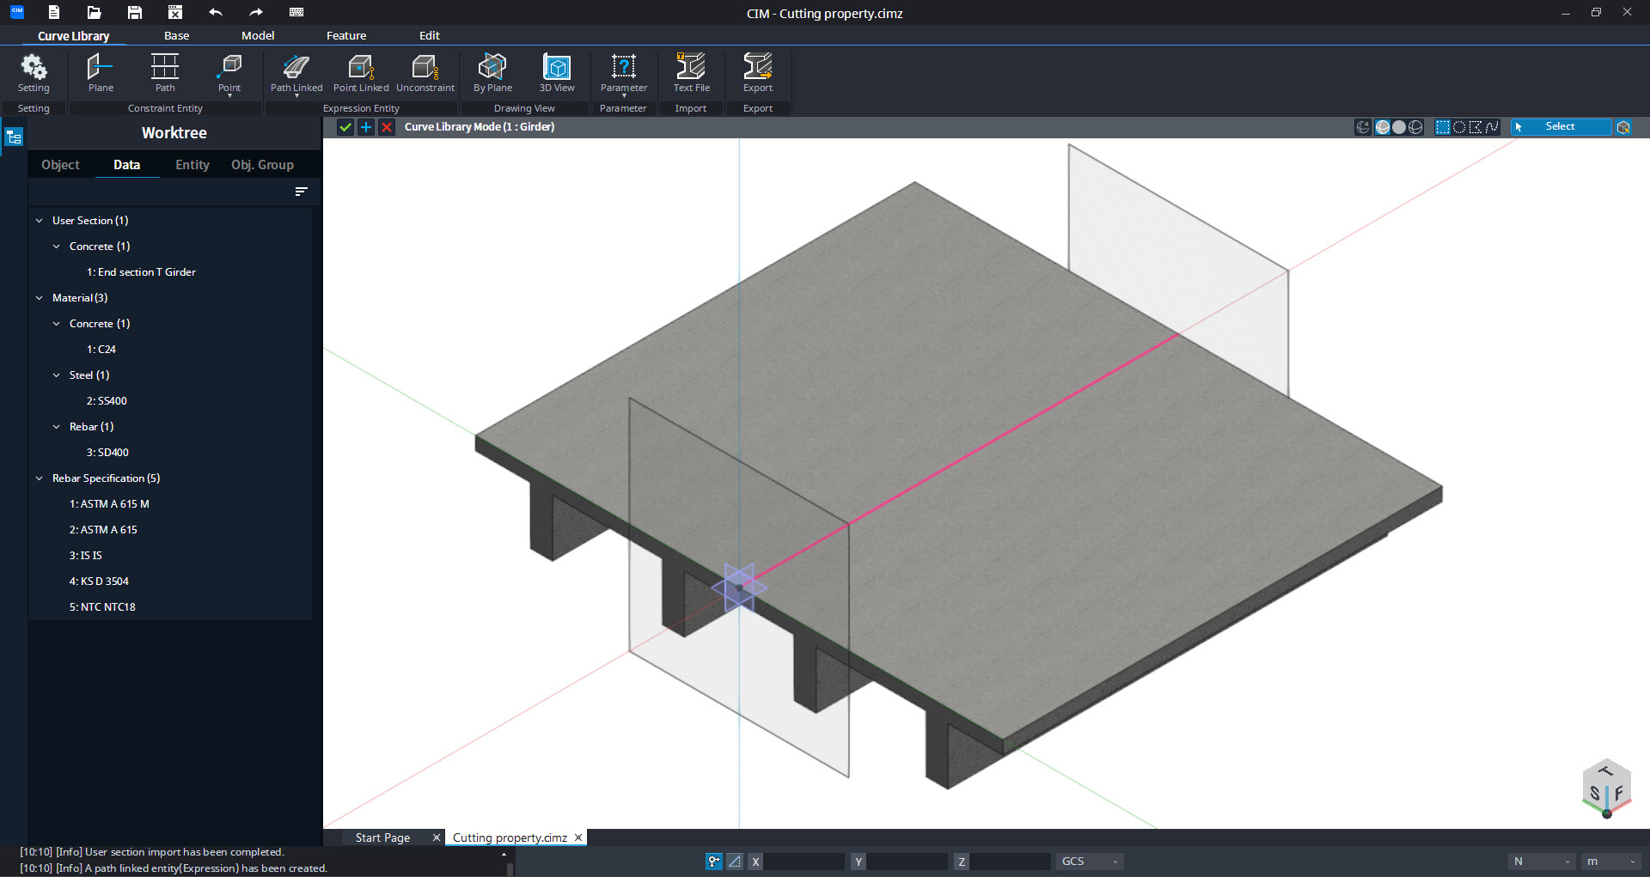
Task: Open the By Plane drawing view
Action: pos(492,73)
